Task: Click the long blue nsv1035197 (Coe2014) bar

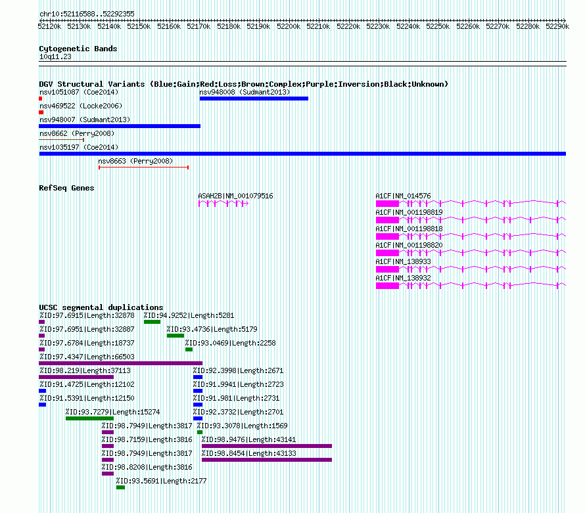Action: click(x=302, y=154)
